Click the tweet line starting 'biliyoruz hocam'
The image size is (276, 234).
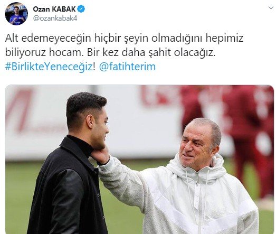(110, 52)
